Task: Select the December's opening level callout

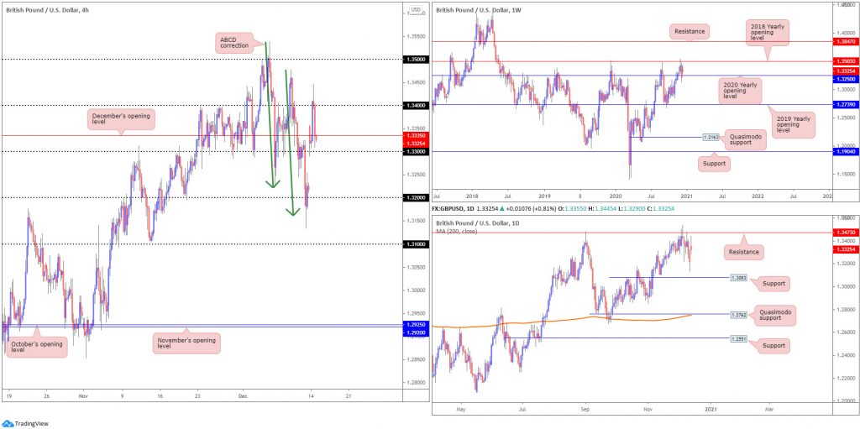Action: click(120, 118)
